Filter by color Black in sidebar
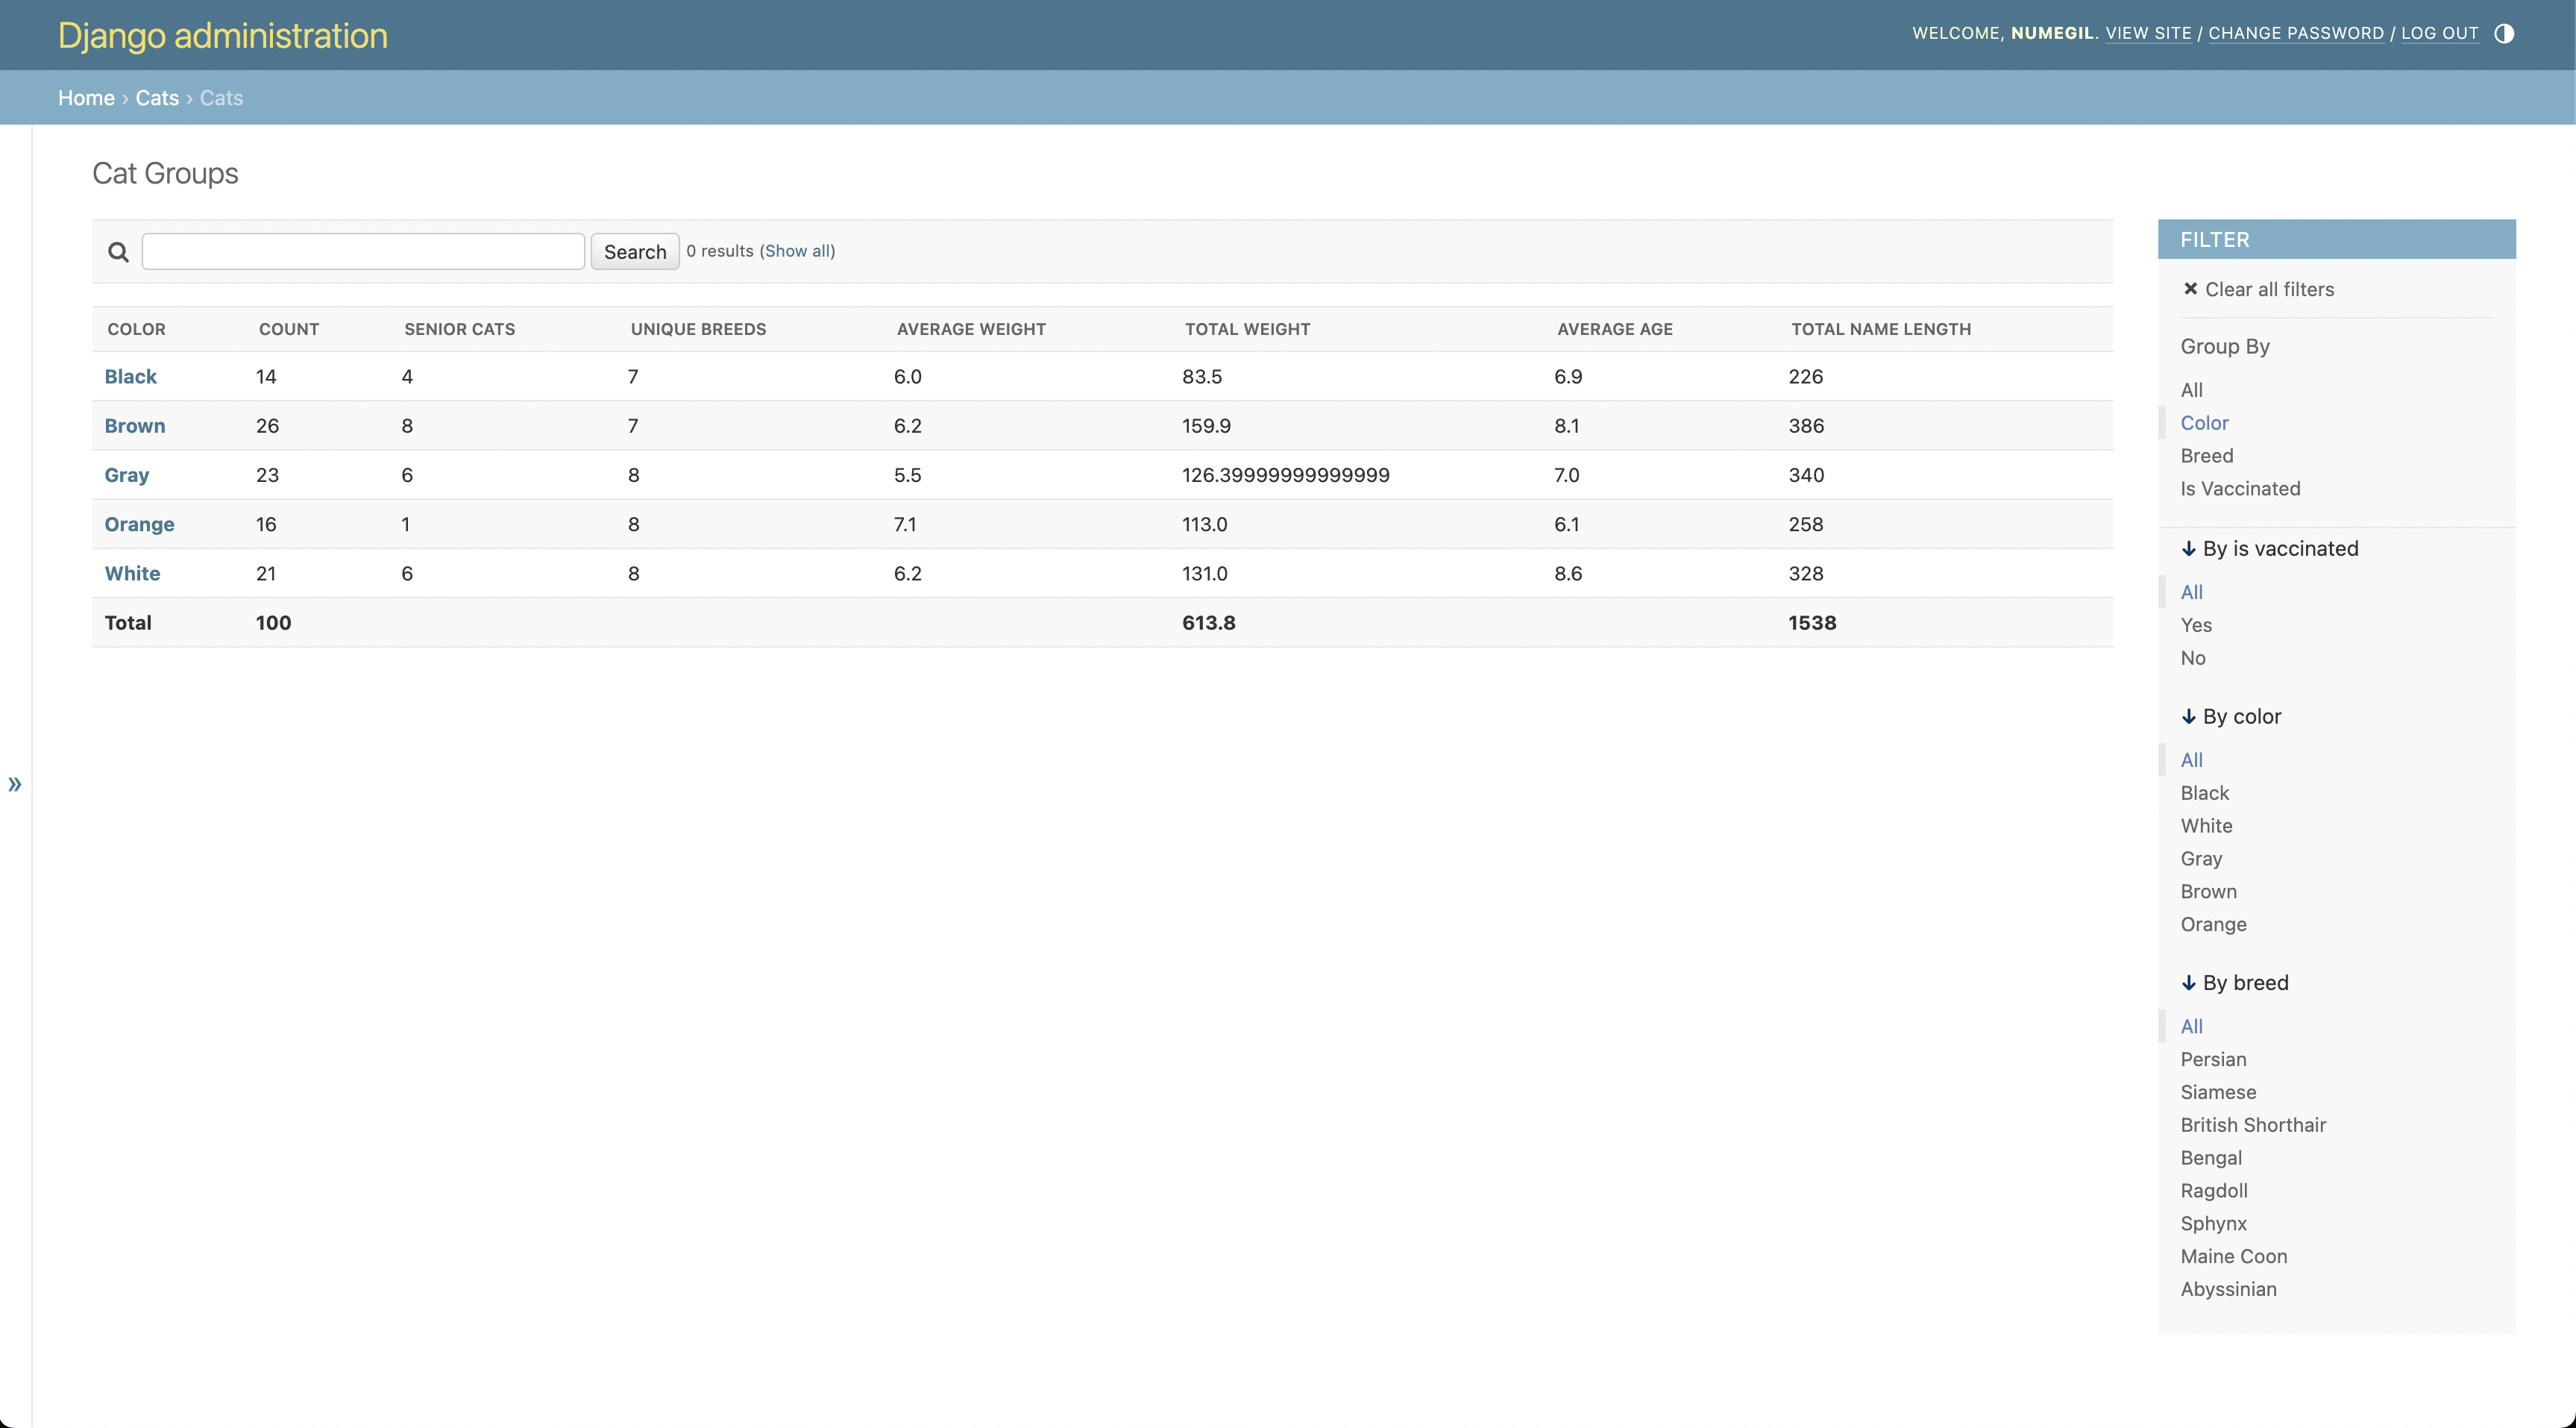The height and width of the screenshot is (1428, 2576). (2204, 794)
